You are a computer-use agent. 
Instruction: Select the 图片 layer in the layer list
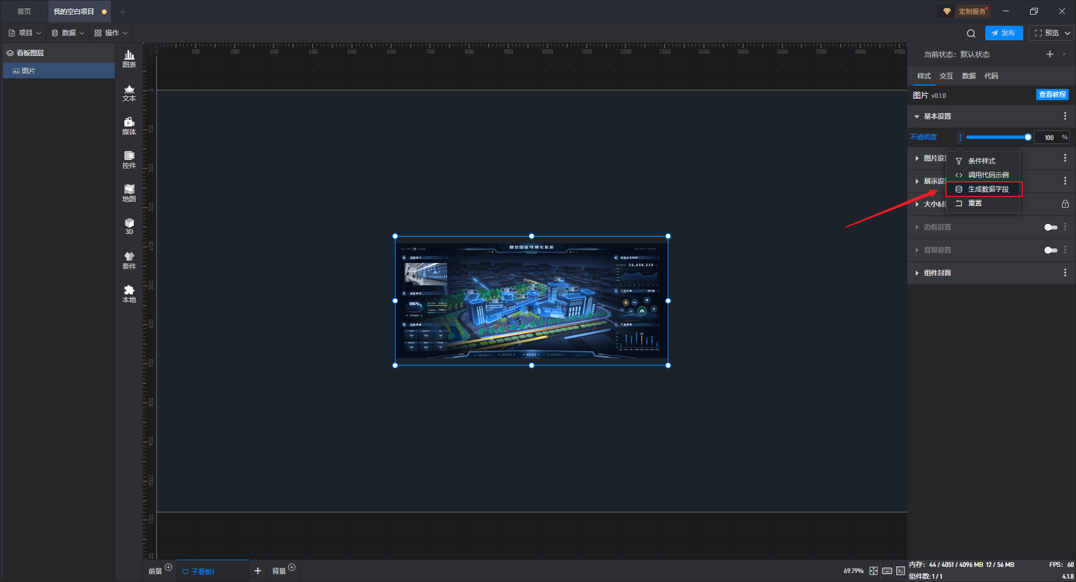pos(29,71)
